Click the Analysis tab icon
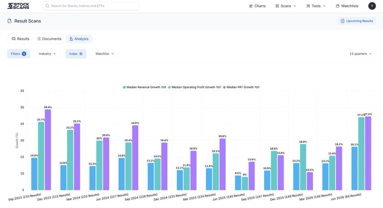 (71, 39)
